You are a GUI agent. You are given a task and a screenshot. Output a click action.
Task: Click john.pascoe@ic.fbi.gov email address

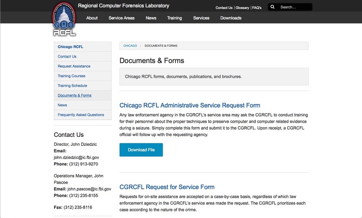pos(90,189)
